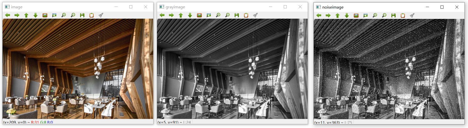The height and width of the screenshot is (128, 468).
Task: Pan down in the grayimage window
Action: pyautogui.click(x=190, y=15)
